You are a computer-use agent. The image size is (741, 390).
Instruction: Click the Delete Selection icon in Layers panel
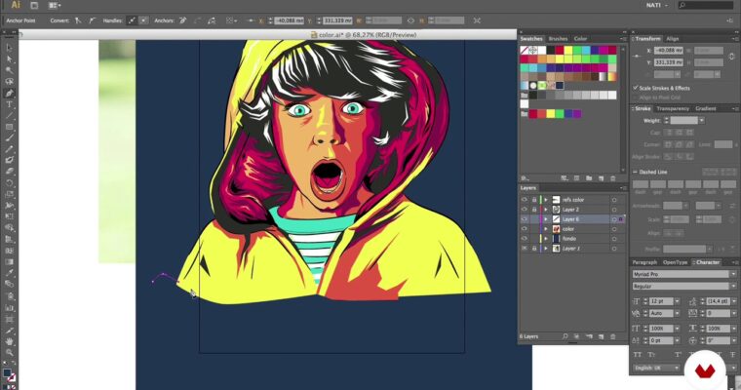[x=612, y=336]
